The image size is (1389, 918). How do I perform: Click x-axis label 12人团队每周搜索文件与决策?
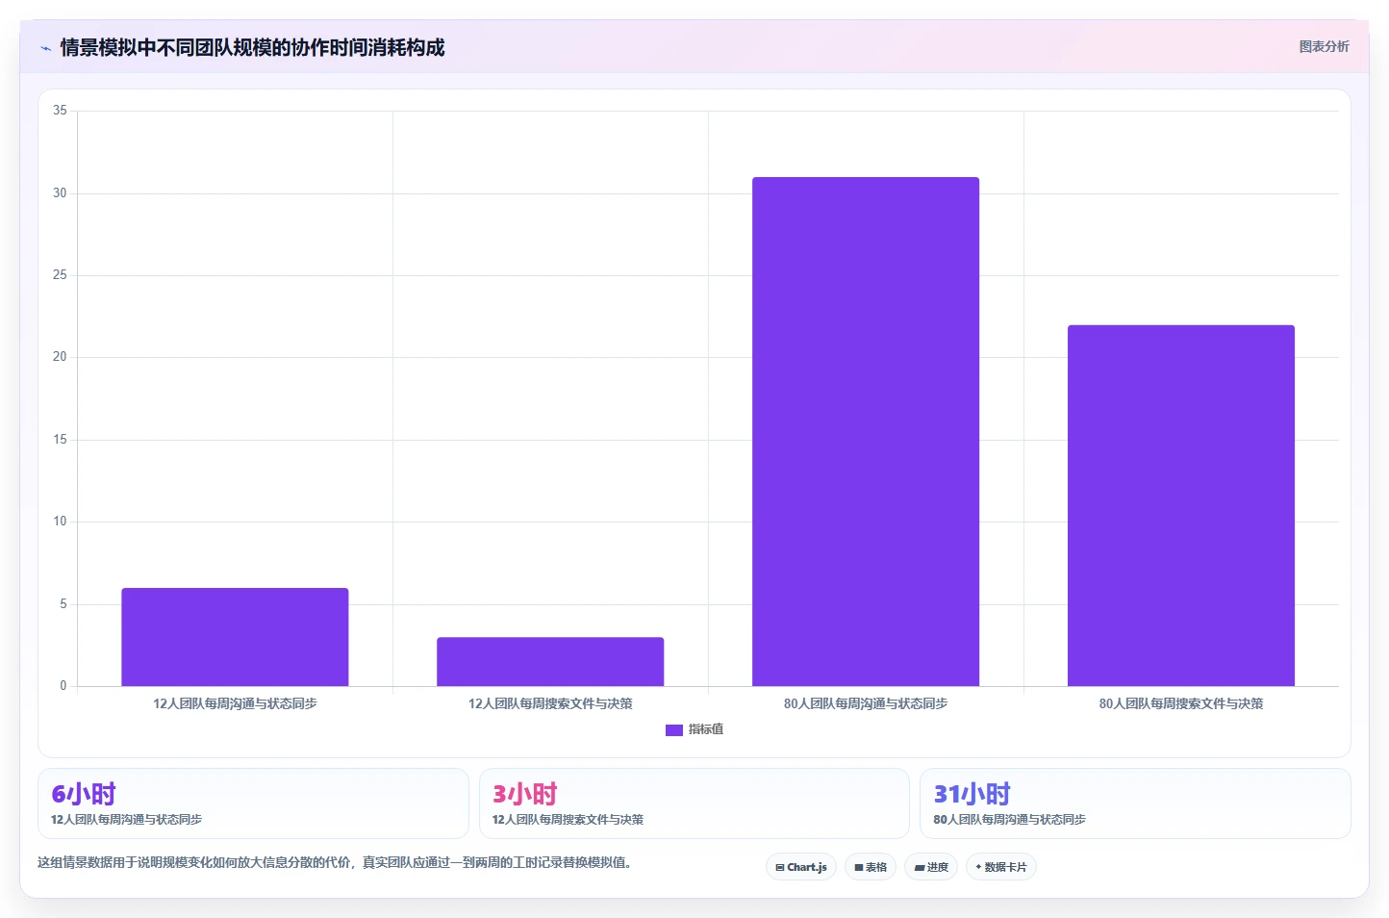coord(550,704)
